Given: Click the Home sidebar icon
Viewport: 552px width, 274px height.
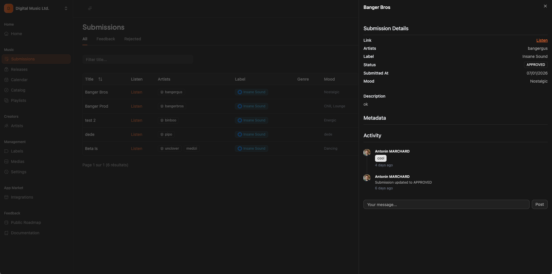Looking at the screenshot, I should click(x=6, y=34).
